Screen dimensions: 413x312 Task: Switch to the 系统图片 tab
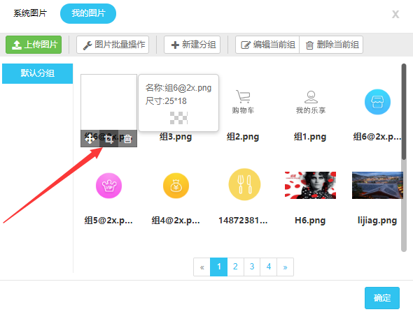30,13
